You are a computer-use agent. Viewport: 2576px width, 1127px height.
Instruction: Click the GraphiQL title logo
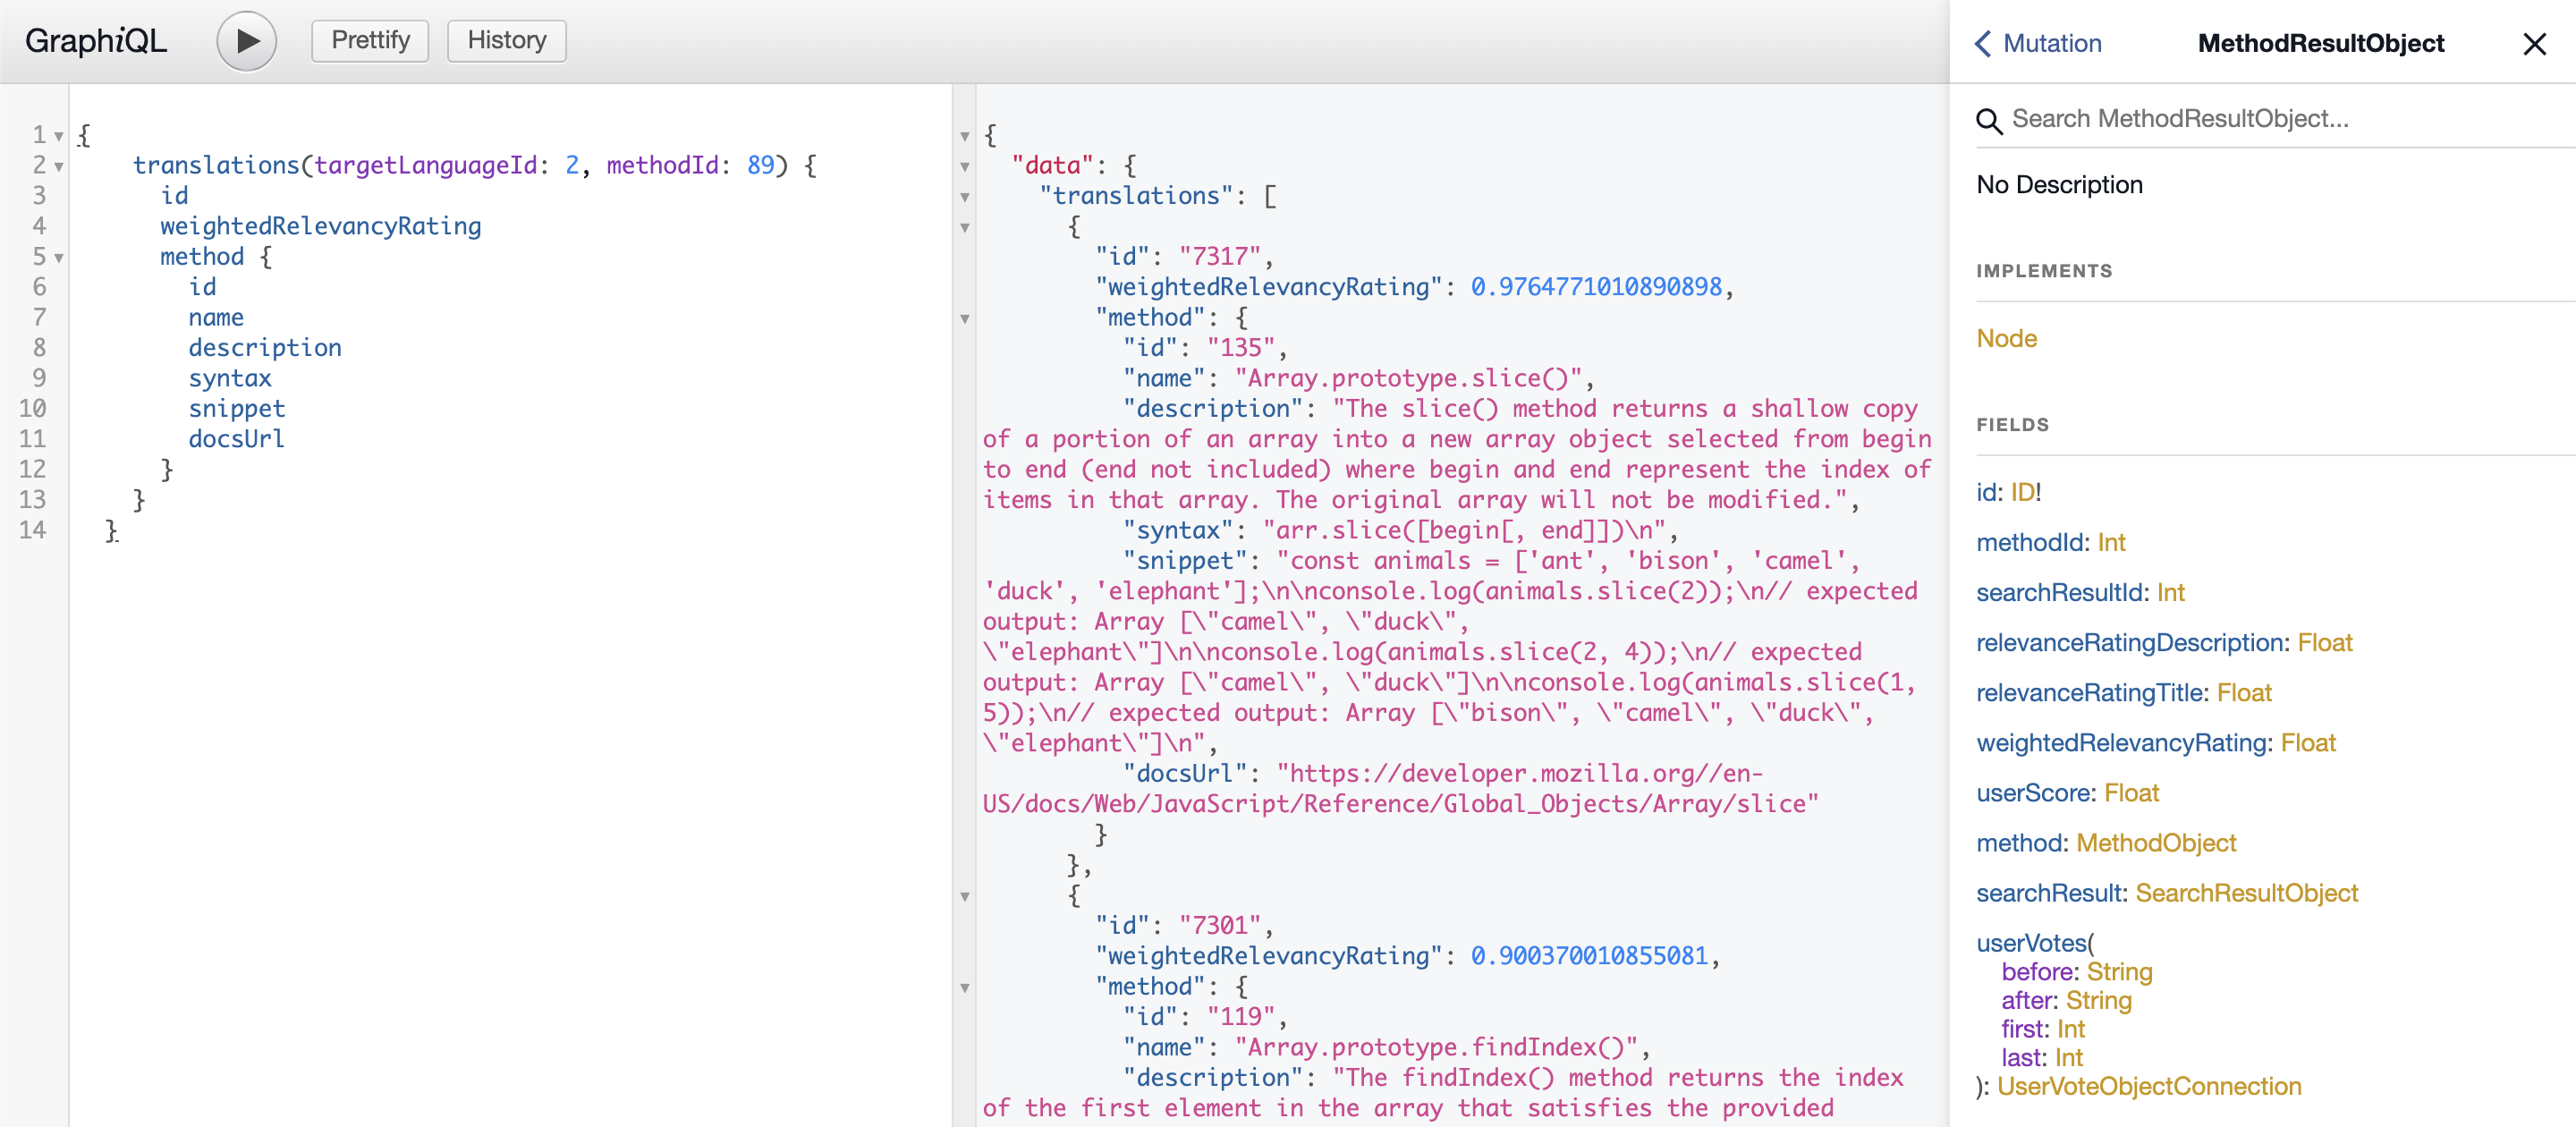point(96,41)
